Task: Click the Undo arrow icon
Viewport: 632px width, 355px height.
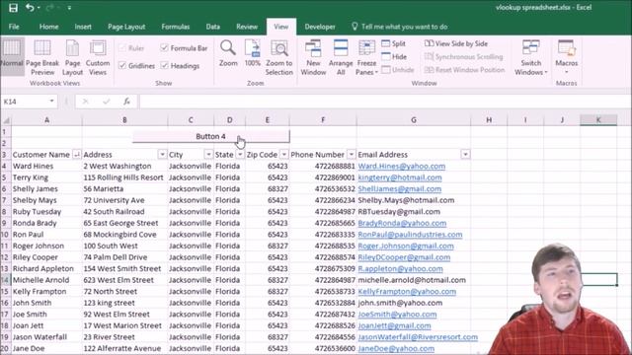Action: (x=30, y=7)
